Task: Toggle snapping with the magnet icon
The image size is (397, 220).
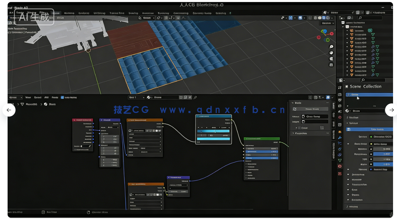Action: [x=166, y=18]
